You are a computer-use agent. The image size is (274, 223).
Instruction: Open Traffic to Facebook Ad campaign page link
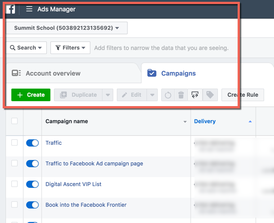[94, 164]
